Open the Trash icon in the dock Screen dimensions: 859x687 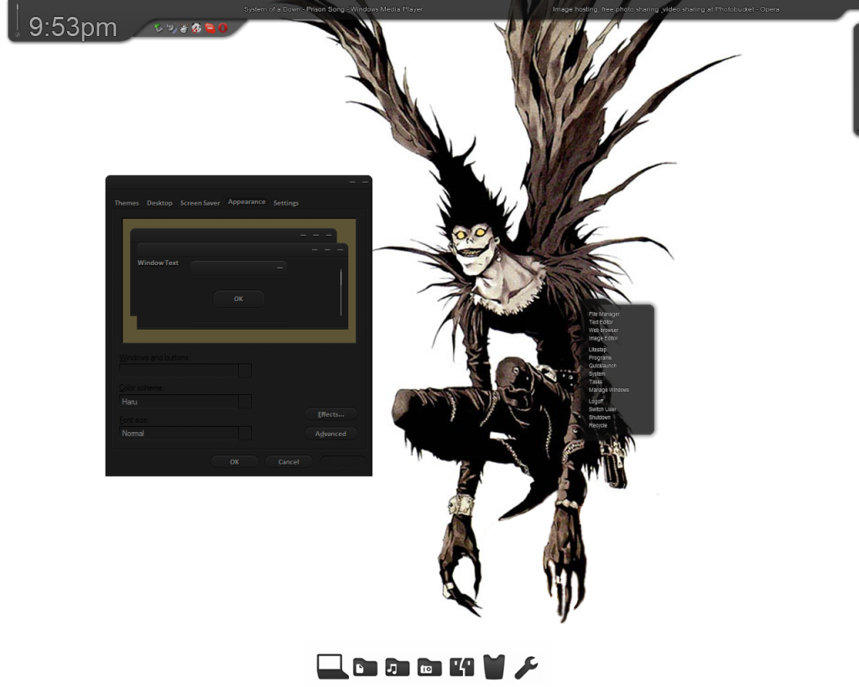click(494, 666)
